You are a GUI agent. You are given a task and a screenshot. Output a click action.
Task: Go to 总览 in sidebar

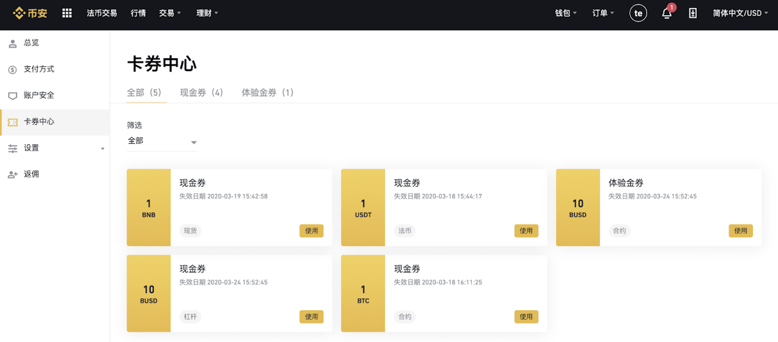click(x=31, y=43)
